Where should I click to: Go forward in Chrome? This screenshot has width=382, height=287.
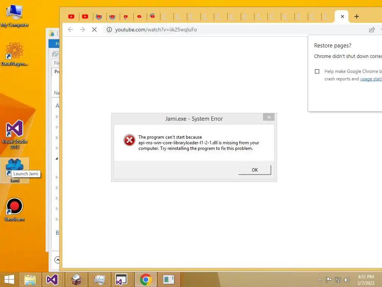[x=82, y=30]
